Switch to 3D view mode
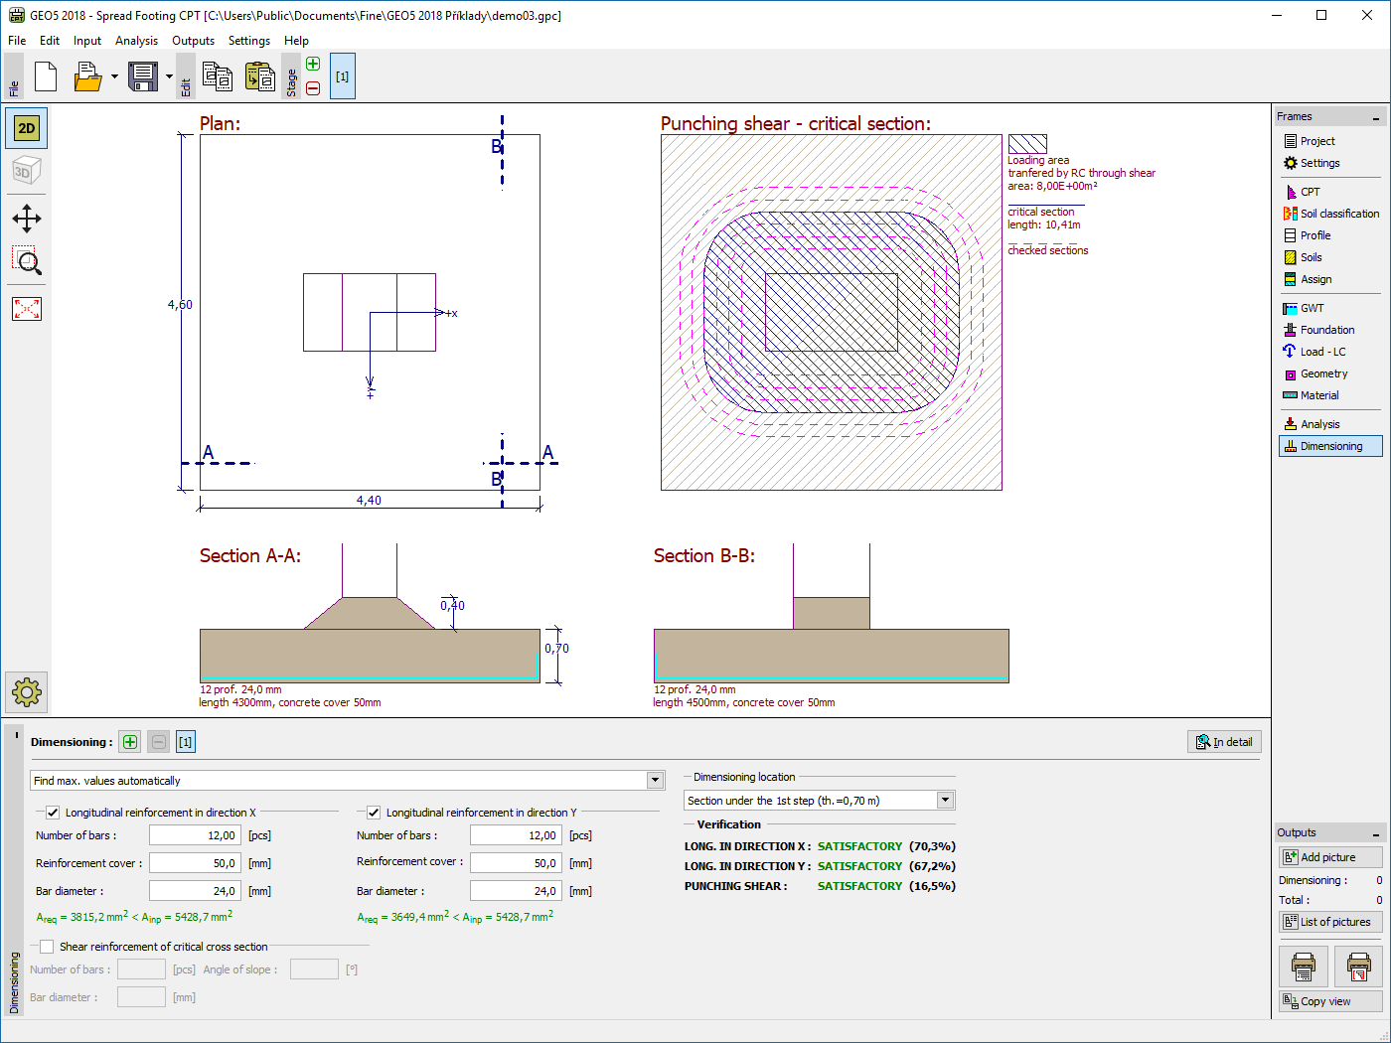Viewport: 1391px width, 1043px height. click(27, 171)
